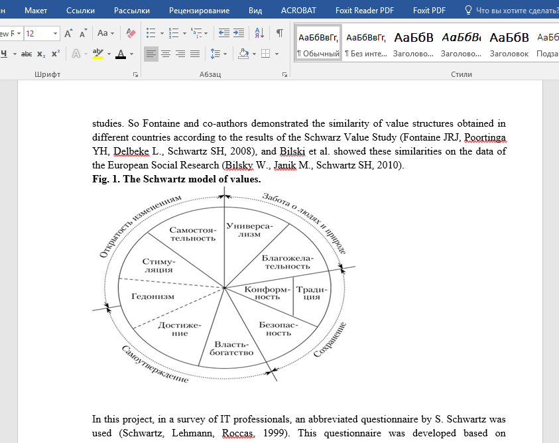Open the Foxit PDF tab
The image size is (559, 443).
(x=429, y=11)
